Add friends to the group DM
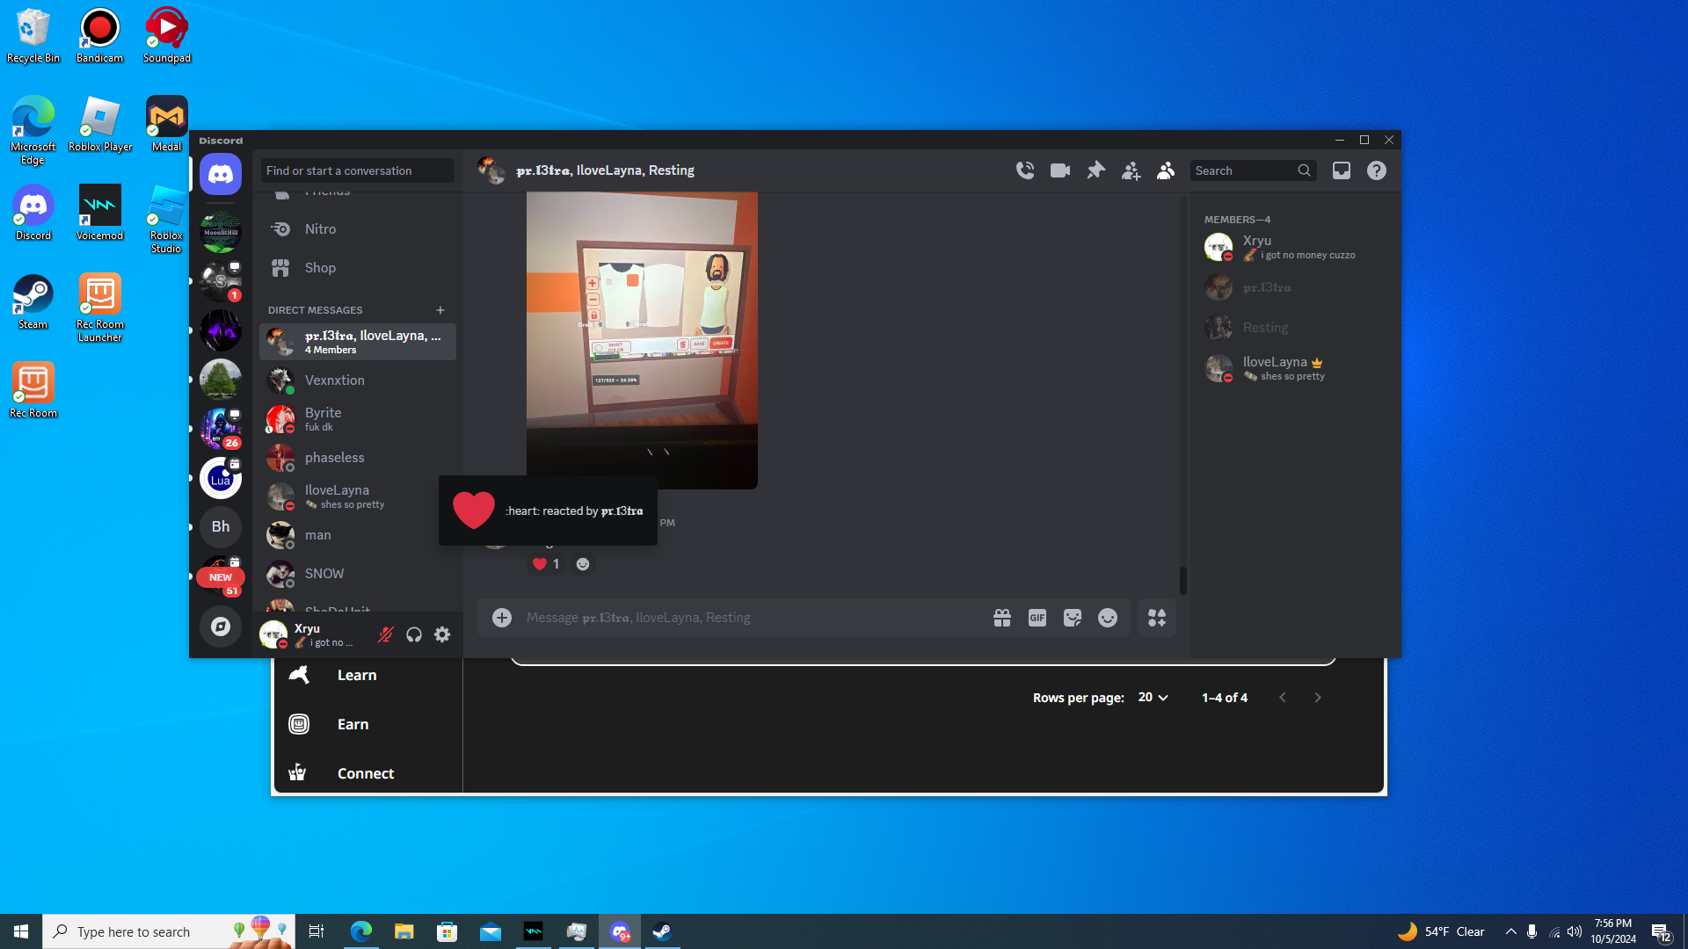This screenshot has width=1688, height=949. [1131, 170]
